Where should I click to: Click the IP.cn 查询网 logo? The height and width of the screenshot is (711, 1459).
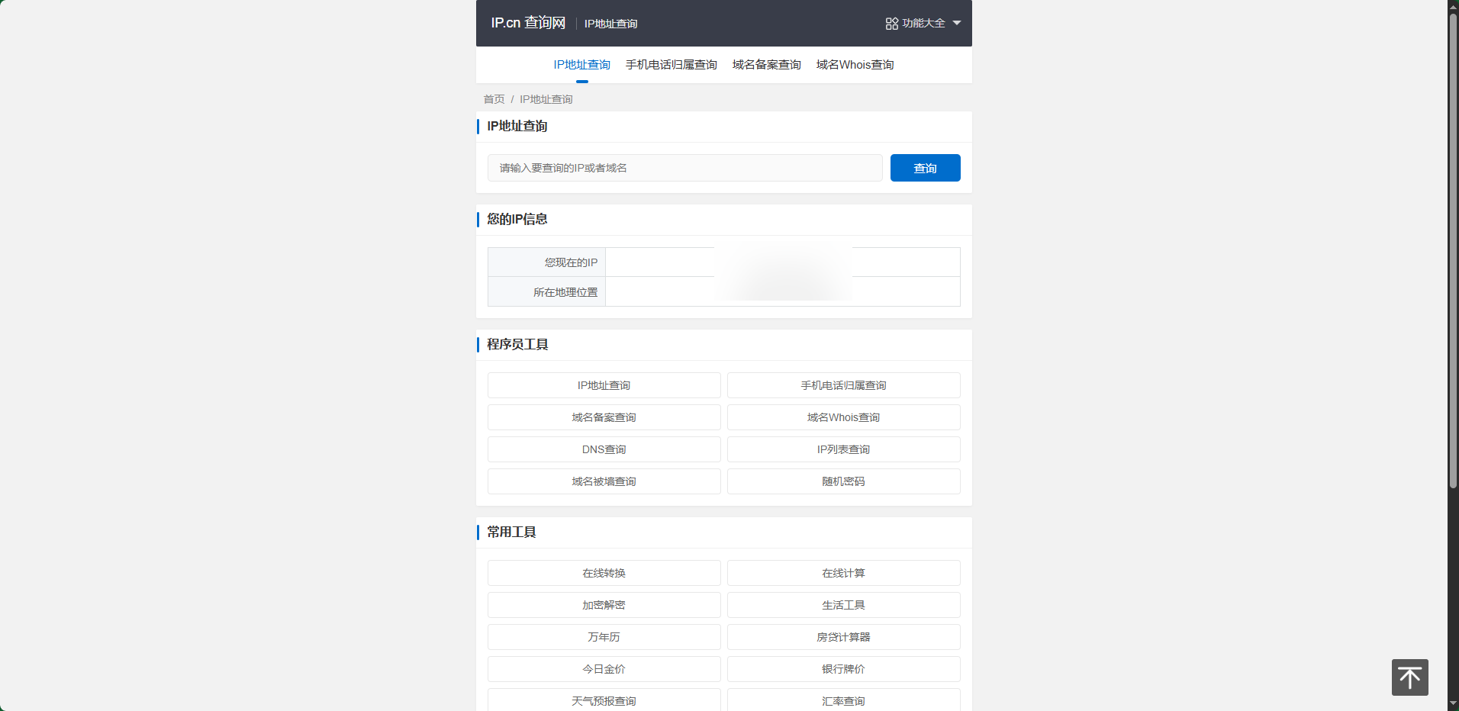[528, 23]
